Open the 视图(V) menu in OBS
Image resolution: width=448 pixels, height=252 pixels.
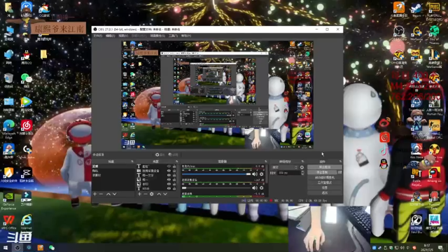point(123,36)
